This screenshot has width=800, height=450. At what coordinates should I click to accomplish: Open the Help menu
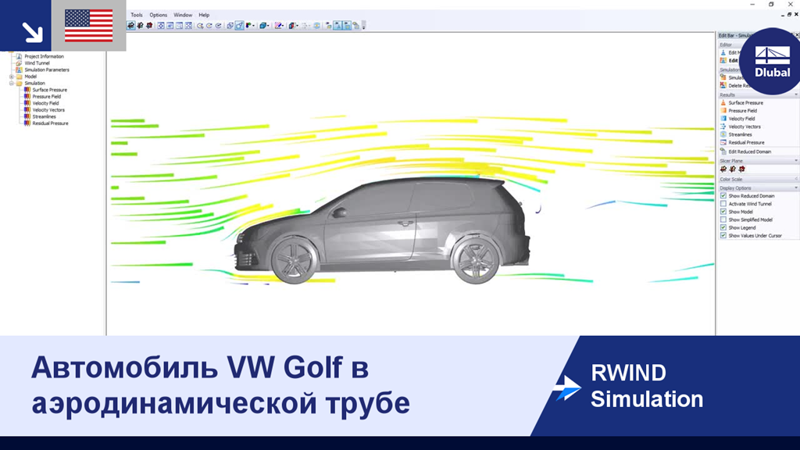[x=204, y=15]
